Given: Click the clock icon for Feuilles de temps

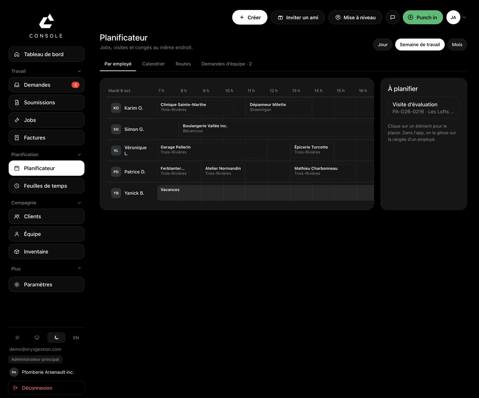Looking at the screenshot, I should (x=17, y=186).
